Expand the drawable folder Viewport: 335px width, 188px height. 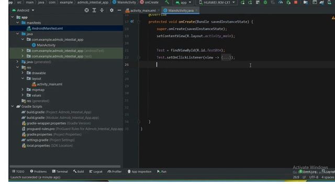pos(23,73)
